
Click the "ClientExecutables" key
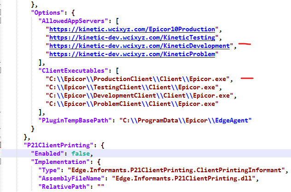coord(73,71)
